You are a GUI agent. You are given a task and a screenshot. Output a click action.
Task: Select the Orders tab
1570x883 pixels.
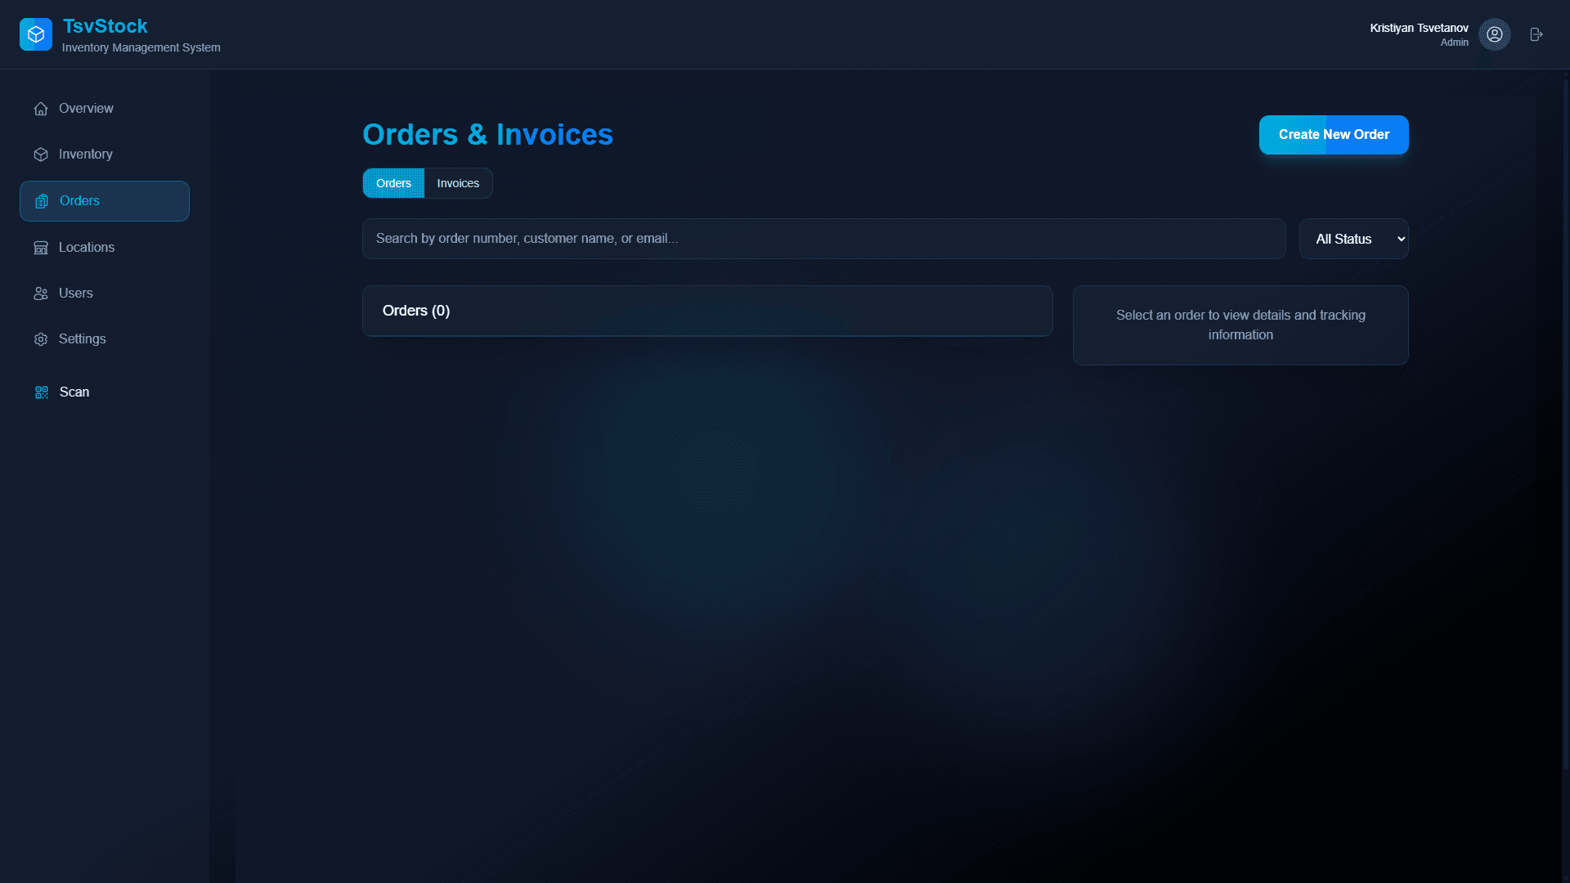pos(393,183)
